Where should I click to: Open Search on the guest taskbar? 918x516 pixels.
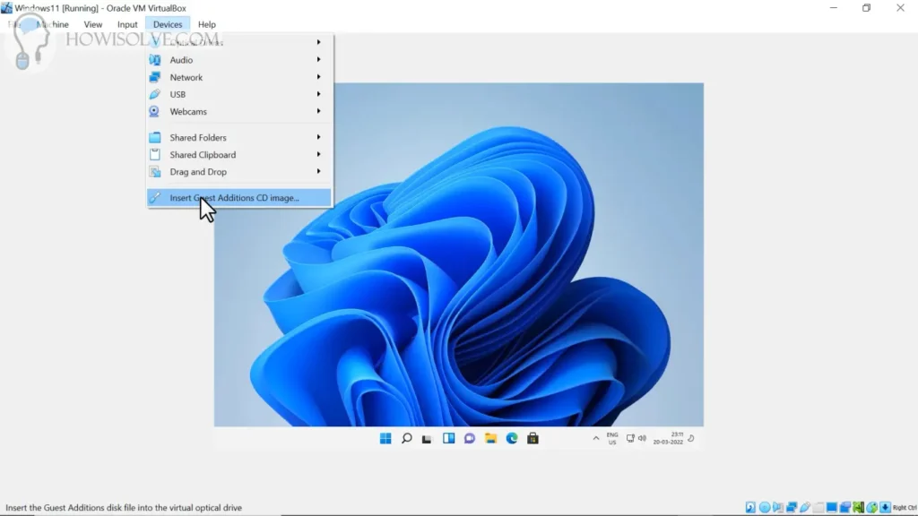point(406,438)
